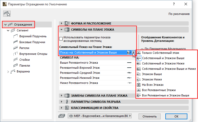Select Панели tree item
The width and height of the screenshot is (198, 122).
point(24,66)
